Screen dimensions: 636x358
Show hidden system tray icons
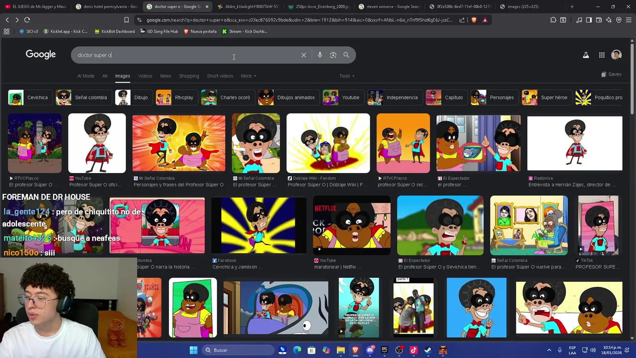tap(549, 350)
